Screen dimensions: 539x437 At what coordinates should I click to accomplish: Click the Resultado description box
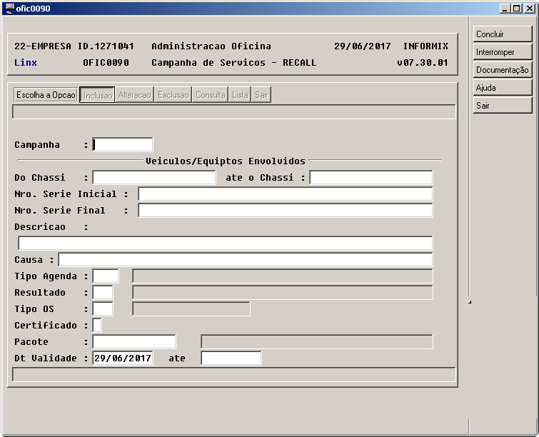click(x=283, y=293)
